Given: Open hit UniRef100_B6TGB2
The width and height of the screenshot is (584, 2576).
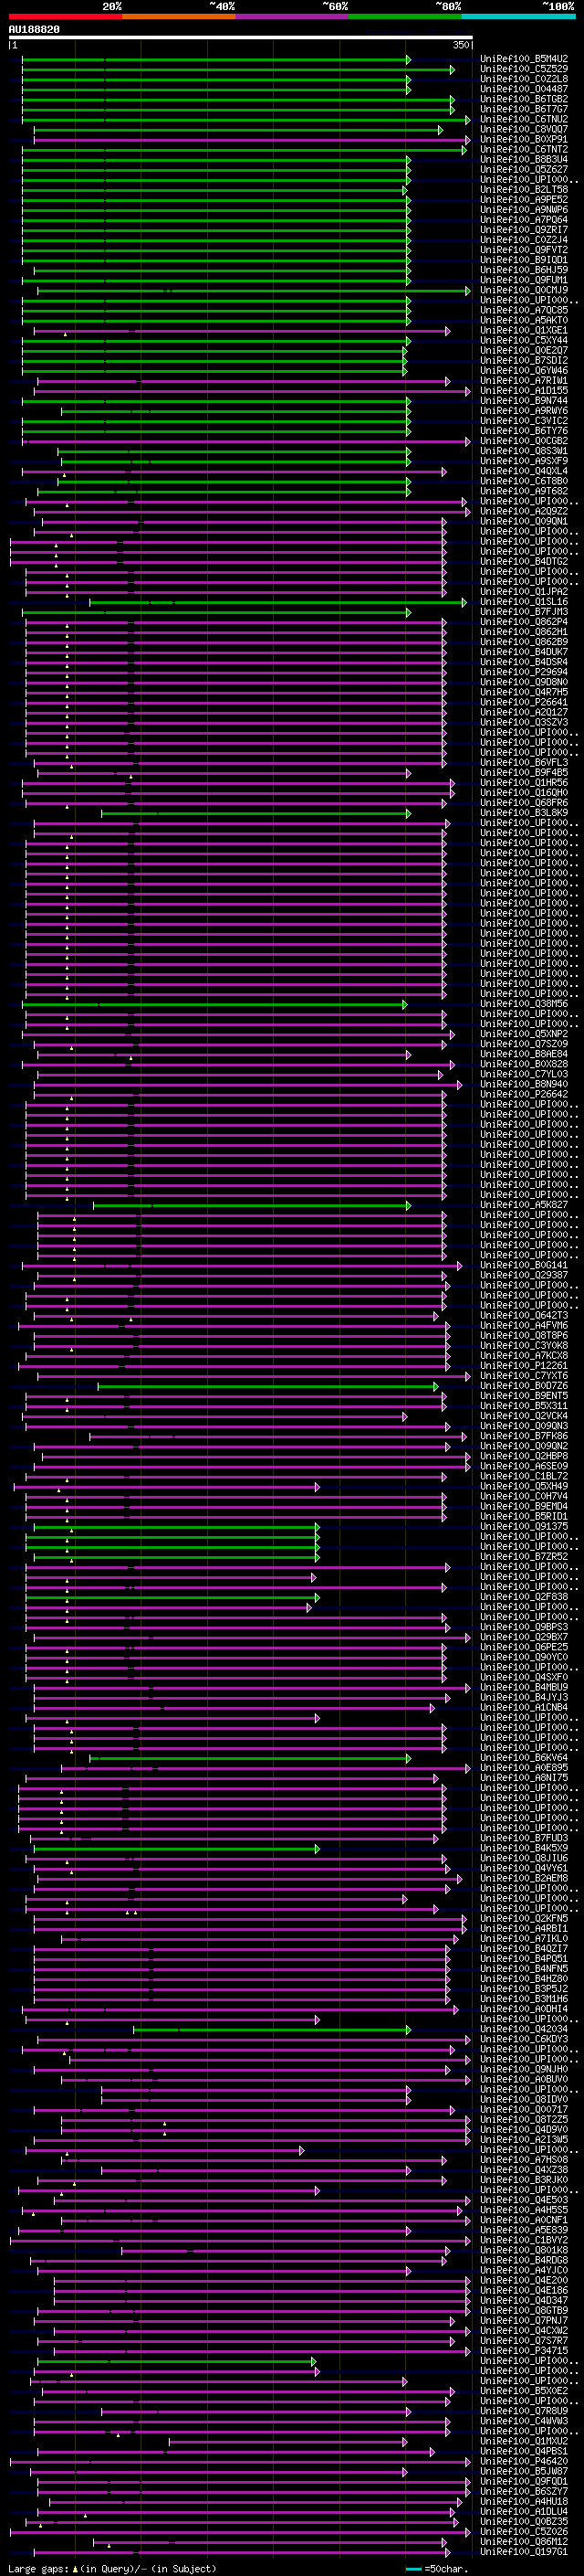Looking at the screenshot, I should click(524, 99).
